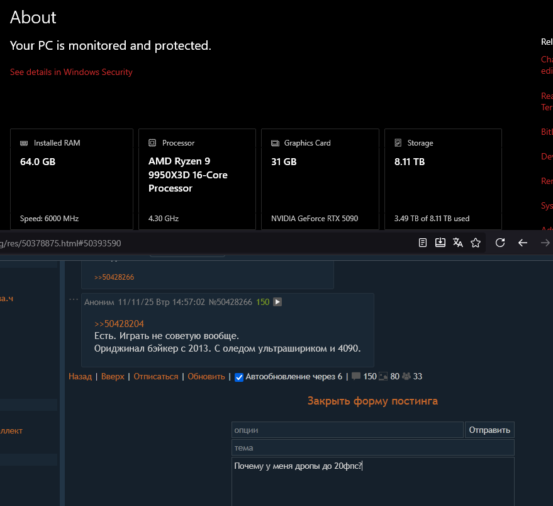Click the posts count speech bubble icon
Screen dimensions: 553x506
pyautogui.click(x=356, y=377)
